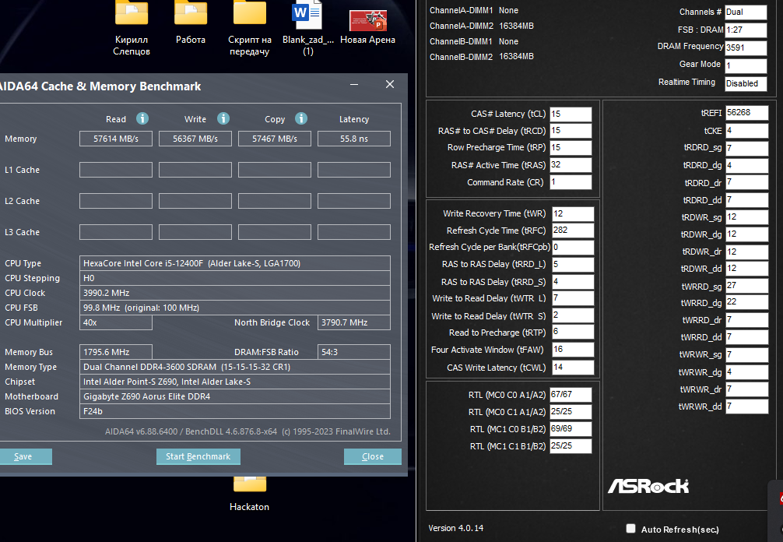Click the tWRWR_dg value field

point(746,372)
